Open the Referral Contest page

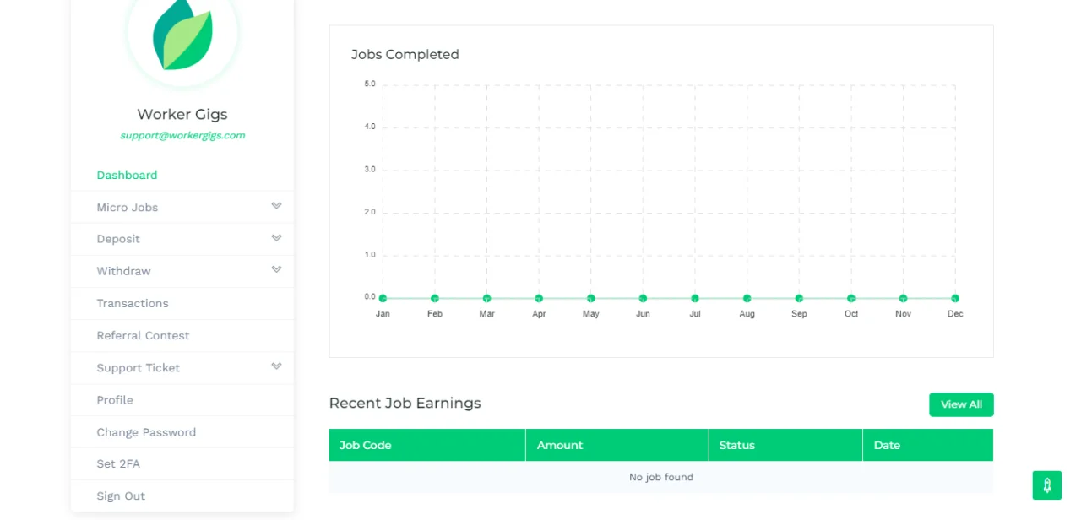point(143,335)
